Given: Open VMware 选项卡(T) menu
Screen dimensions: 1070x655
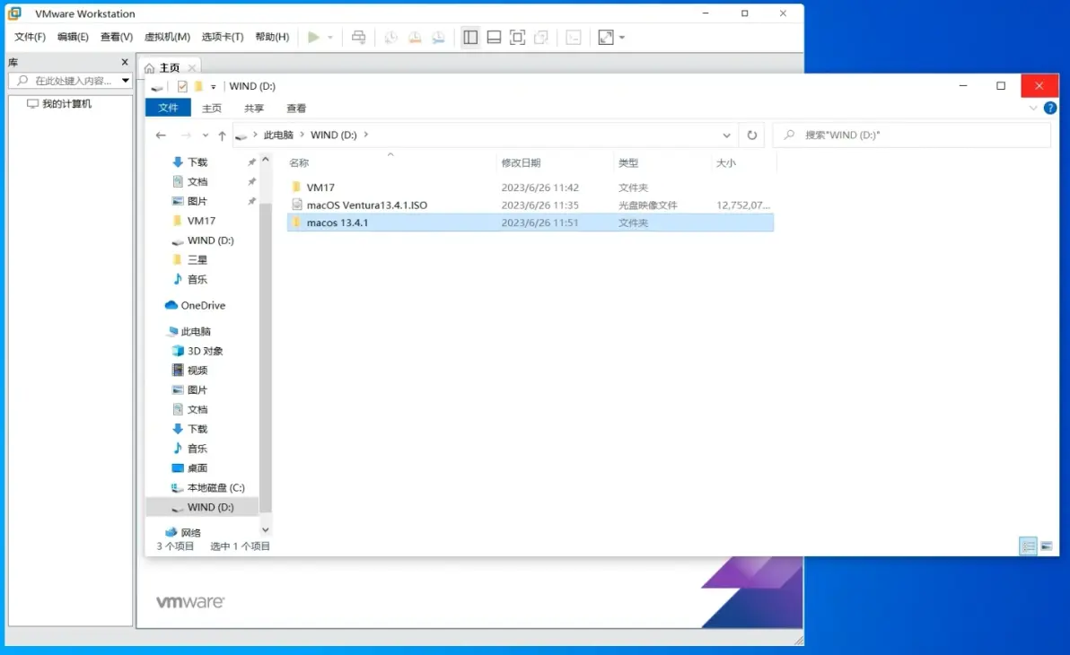Looking at the screenshot, I should pyautogui.click(x=223, y=37).
